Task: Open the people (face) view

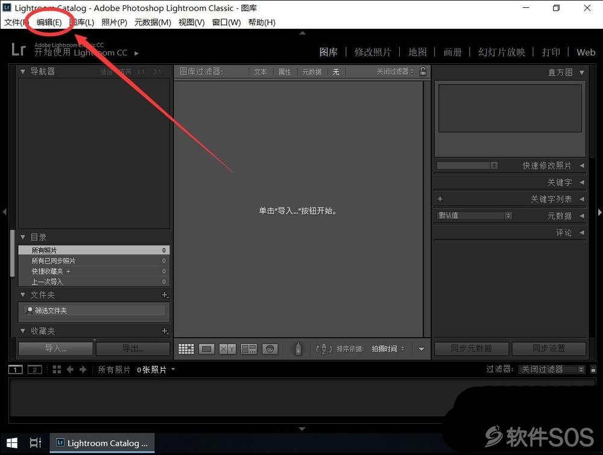Action: click(270, 349)
